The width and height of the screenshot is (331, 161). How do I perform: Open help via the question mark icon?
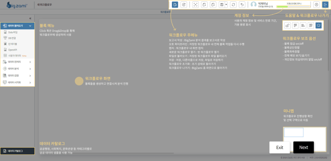click(316, 4)
